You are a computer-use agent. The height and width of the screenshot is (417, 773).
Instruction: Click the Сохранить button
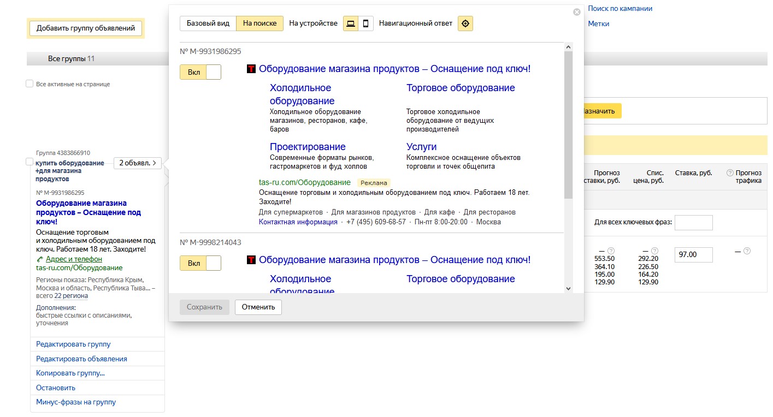pos(204,307)
